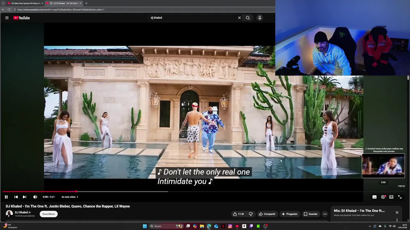Launch Copilot from the taskbar
Image resolution: width=410 pixels, height=230 pixels.
tap(195, 226)
